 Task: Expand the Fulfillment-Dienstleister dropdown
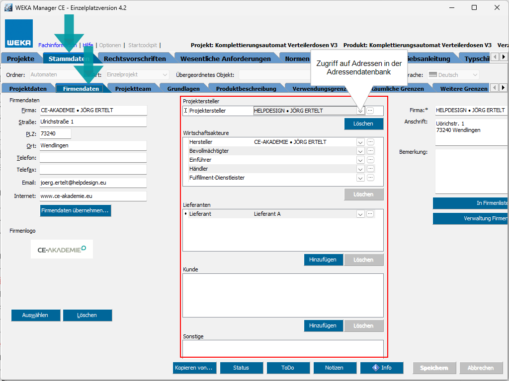360,178
